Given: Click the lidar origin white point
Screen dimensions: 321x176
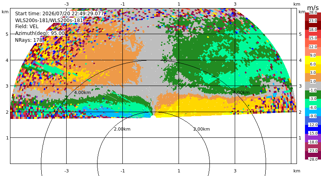Looking at the screenshot, I should [153, 117].
